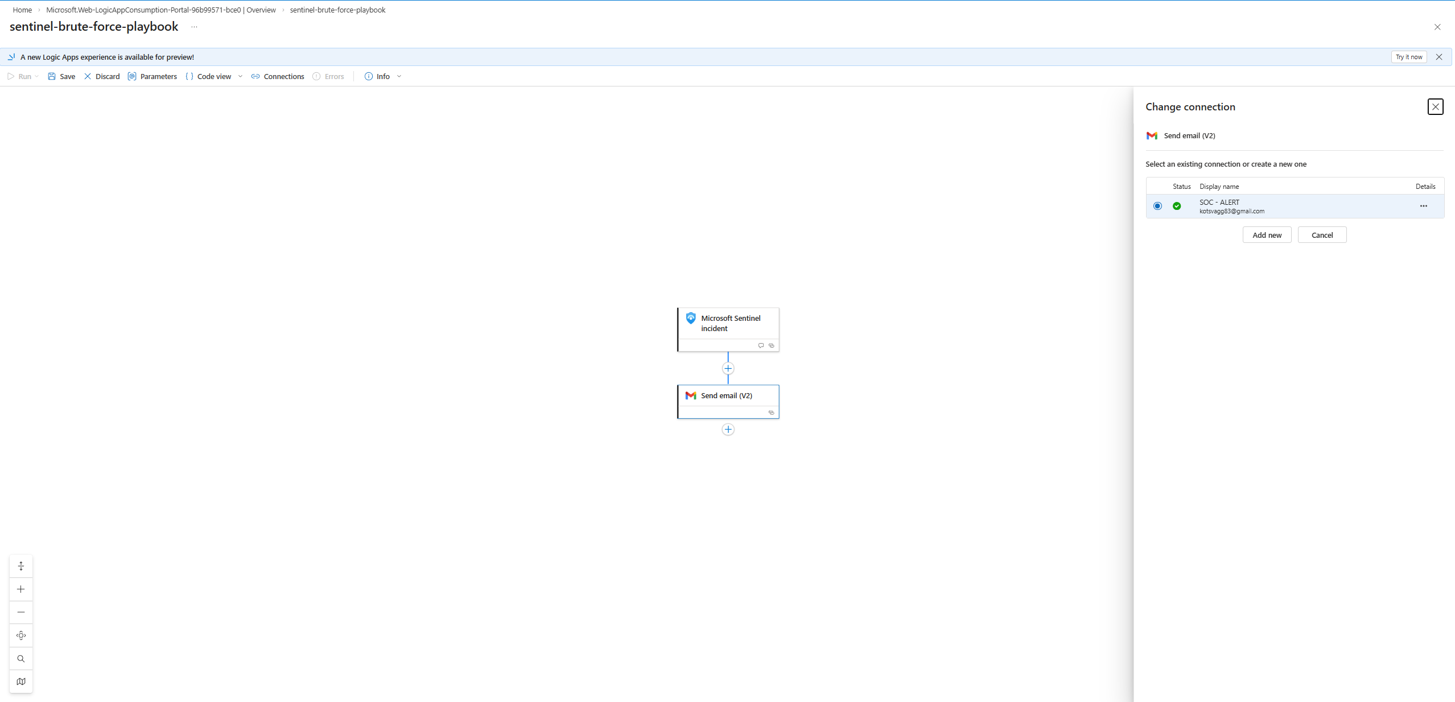
Task: Toggle the minimap icon in the canvas controls
Action: tap(21, 681)
